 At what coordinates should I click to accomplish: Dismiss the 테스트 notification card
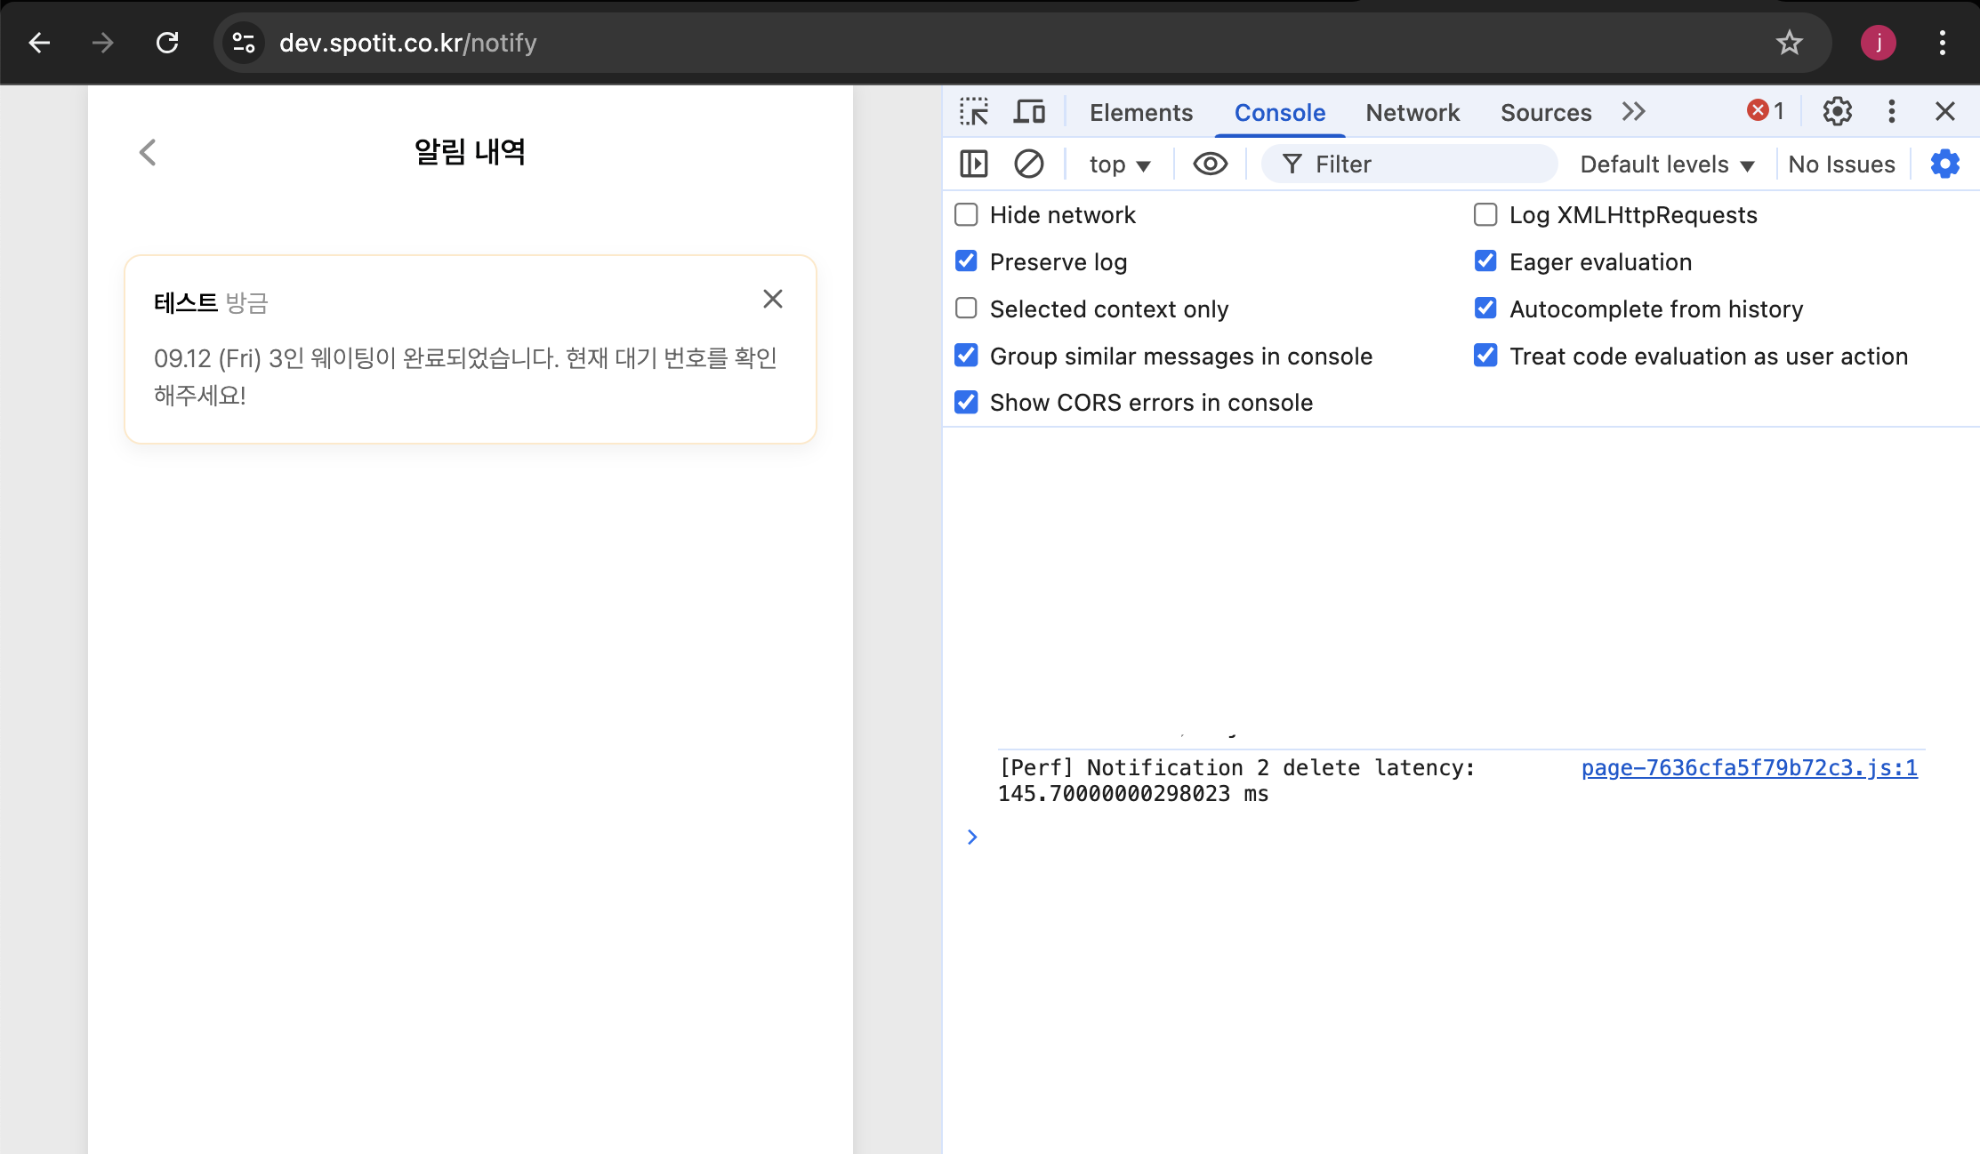[x=773, y=300]
